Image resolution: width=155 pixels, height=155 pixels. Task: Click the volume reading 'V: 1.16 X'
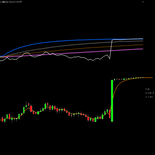(150, 93)
